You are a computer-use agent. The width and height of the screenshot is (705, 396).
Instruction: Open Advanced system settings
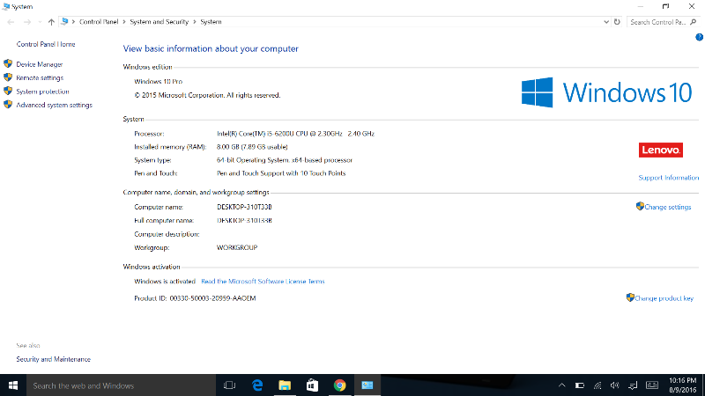[54, 105]
